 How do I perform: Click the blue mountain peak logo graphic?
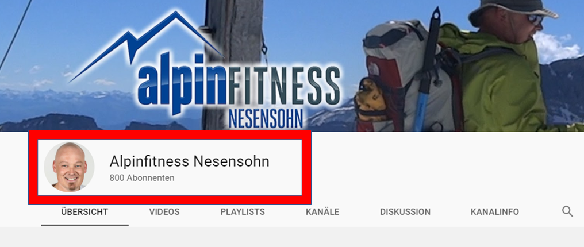tap(147, 45)
